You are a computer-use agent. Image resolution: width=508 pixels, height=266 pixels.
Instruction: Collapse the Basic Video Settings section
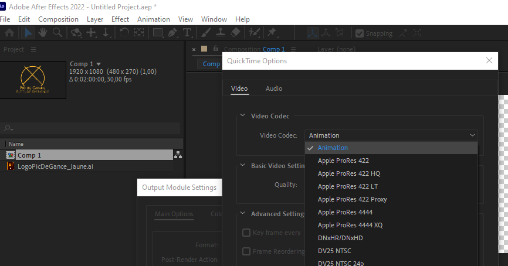tap(242, 166)
